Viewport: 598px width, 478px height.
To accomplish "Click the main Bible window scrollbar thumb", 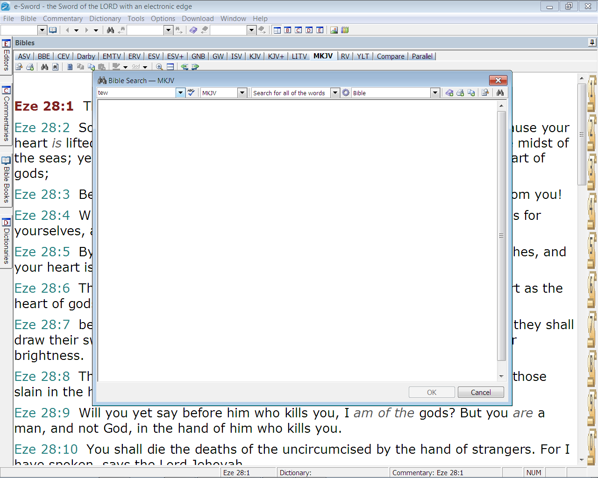I will (x=582, y=134).
